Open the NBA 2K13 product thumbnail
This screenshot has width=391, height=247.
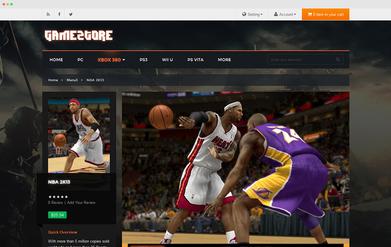(79, 135)
